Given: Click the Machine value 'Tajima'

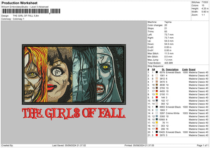Looking at the screenshot, I should (x=168, y=22).
